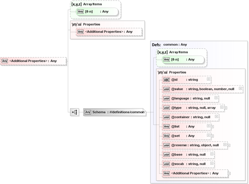Screen dimensions: 249x184
Task: Click the union icon beside @value
Action: 166,89
